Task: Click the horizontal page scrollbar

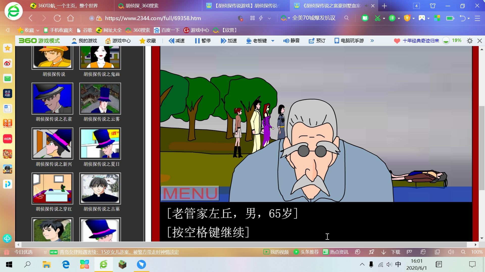Action: [x=244, y=245]
